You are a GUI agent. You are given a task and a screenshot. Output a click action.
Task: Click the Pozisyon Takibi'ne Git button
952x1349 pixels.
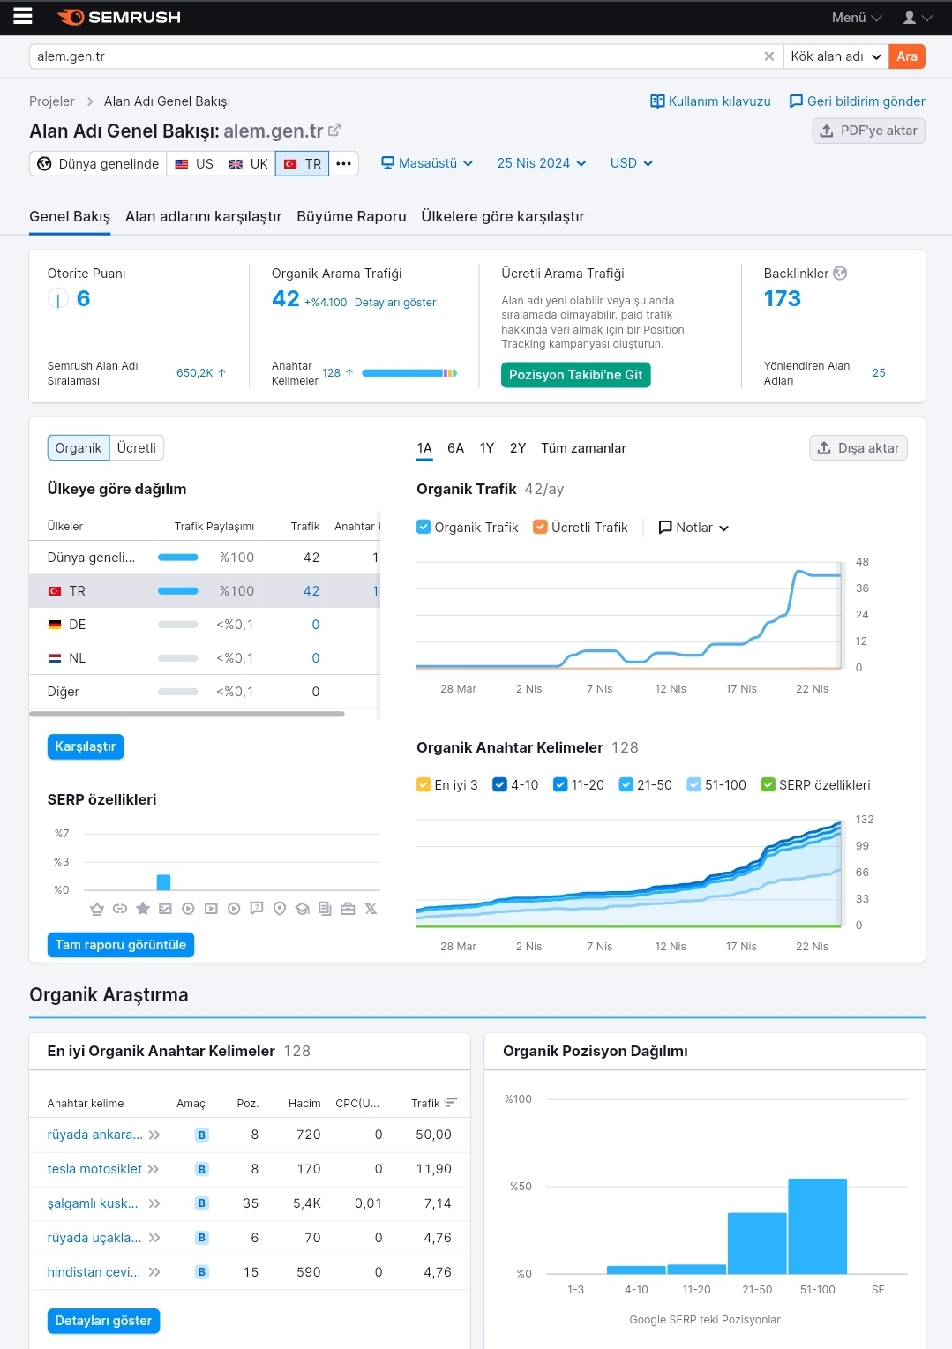pos(575,375)
